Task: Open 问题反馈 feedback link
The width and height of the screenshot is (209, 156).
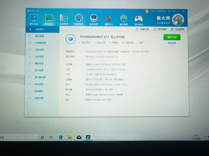Action: [x=161, y=11]
